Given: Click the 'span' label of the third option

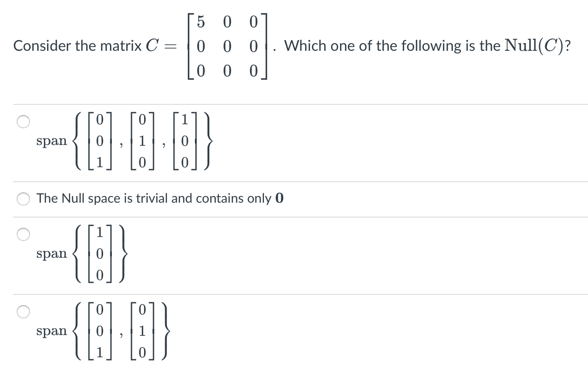Looking at the screenshot, I should pyautogui.click(x=52, y=253).
